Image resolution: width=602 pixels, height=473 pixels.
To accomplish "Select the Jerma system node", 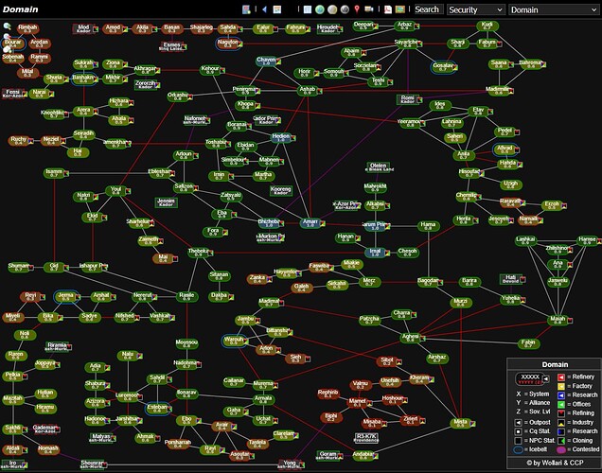I will click(x=65, y=296).
